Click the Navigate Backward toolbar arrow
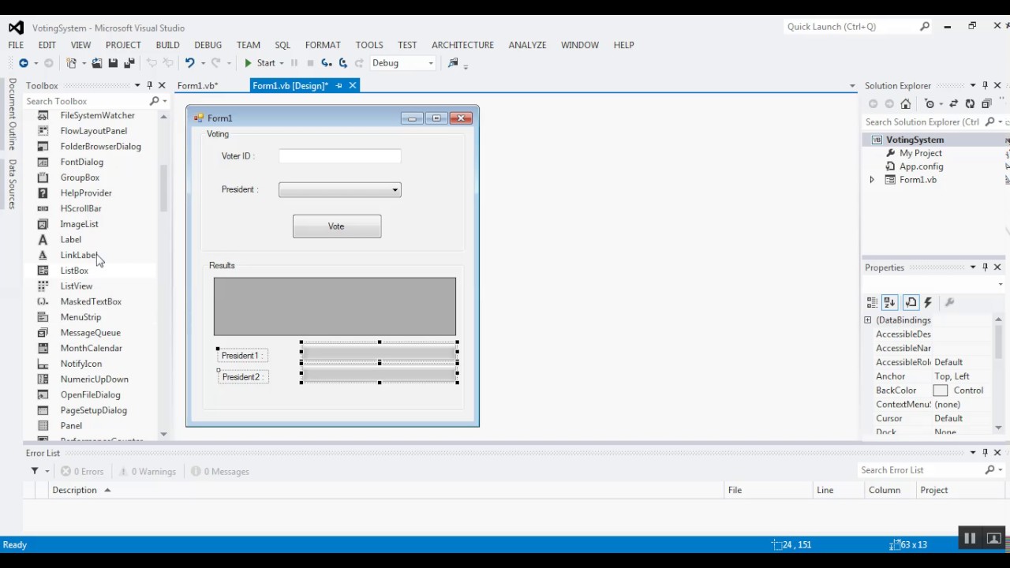The image size is (1010, 568). 23,63
